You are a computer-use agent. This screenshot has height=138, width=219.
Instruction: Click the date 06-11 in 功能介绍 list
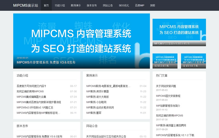(x=73, y=113)
